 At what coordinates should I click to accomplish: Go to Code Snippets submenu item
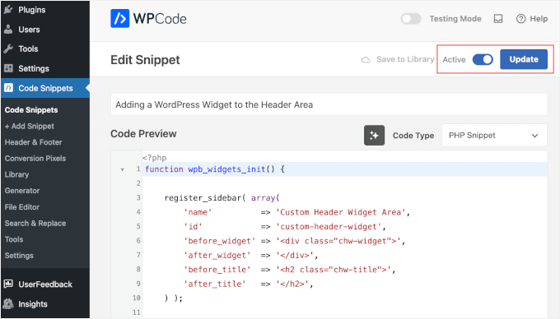coord(31,110)
